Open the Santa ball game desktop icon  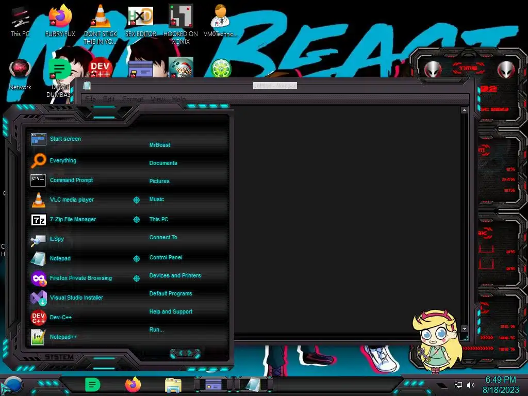click(180, 67)
